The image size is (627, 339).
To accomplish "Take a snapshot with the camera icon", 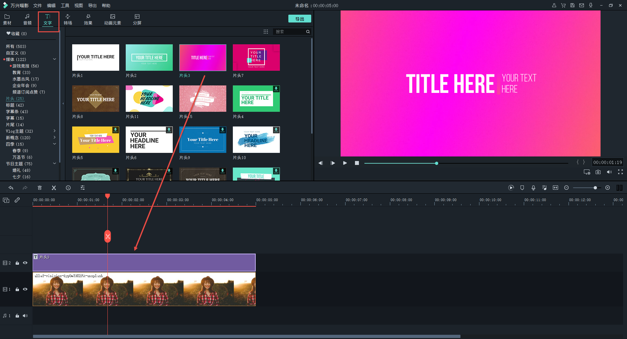I will coord(598,172).
